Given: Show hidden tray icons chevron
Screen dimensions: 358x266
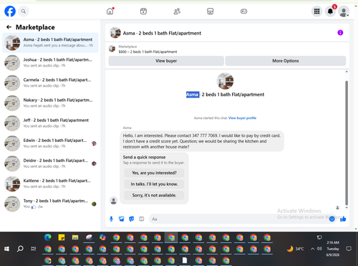Looking at the screenshot, I should pos(312,249).
